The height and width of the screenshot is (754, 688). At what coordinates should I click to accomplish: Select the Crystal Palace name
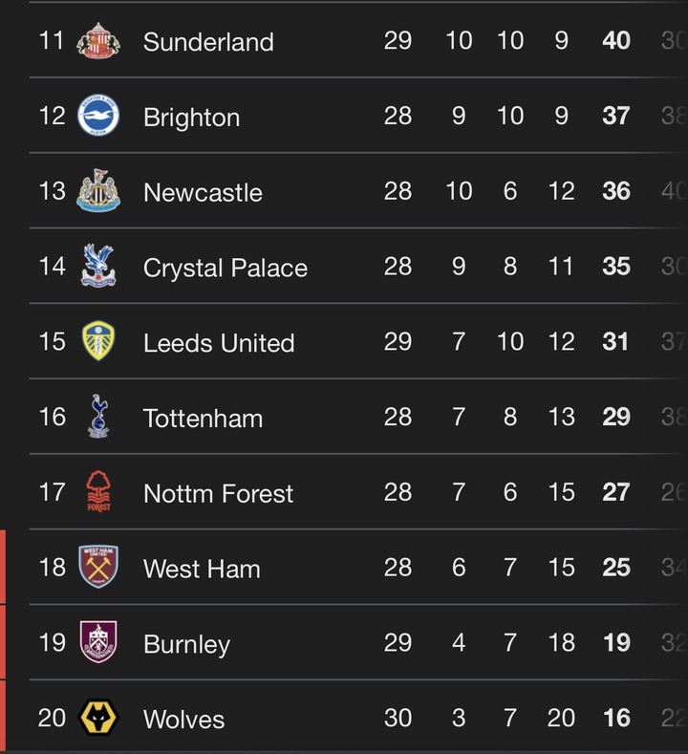pyautogui.click(x=226, y=268)
